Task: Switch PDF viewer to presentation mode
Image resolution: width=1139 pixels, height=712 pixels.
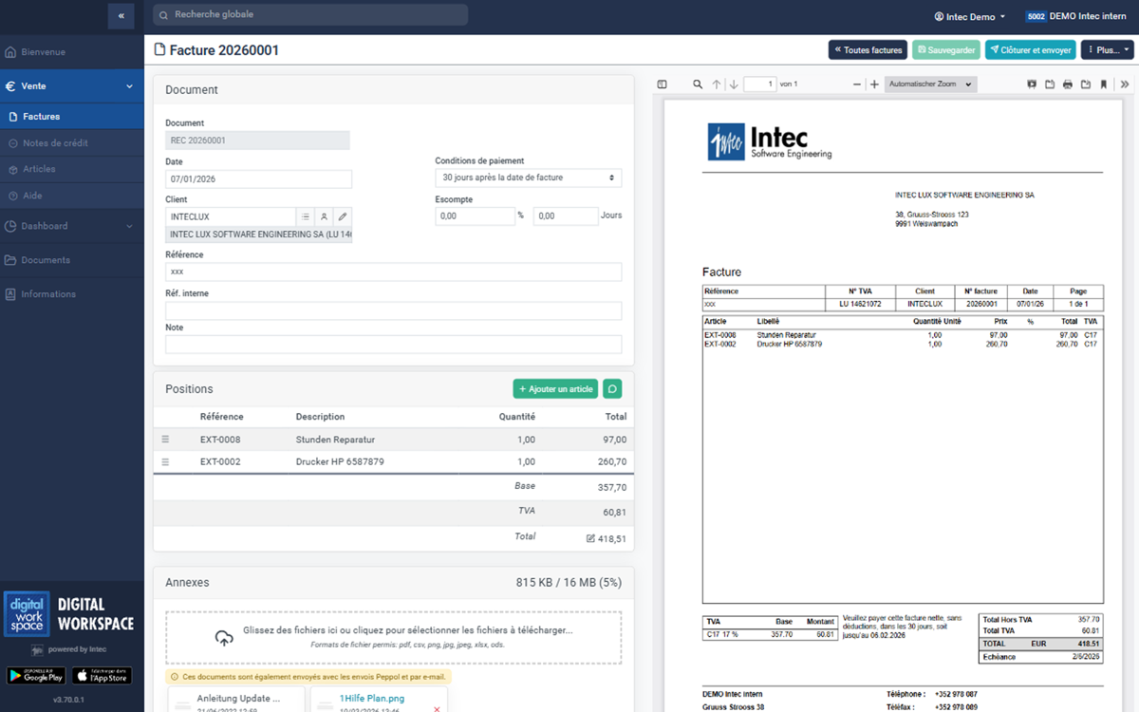Action: (x=1032, y=84)
